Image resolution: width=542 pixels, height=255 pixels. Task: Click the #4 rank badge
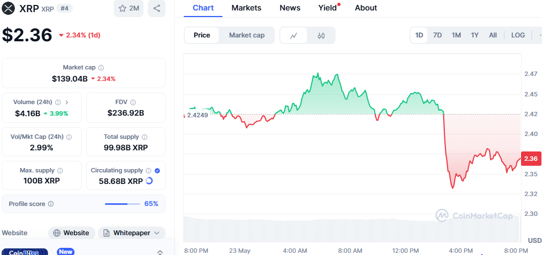point(64,9)
